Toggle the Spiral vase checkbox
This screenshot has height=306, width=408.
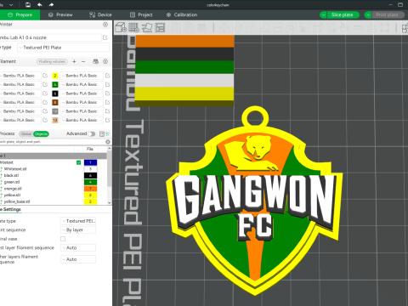[63, 239]
